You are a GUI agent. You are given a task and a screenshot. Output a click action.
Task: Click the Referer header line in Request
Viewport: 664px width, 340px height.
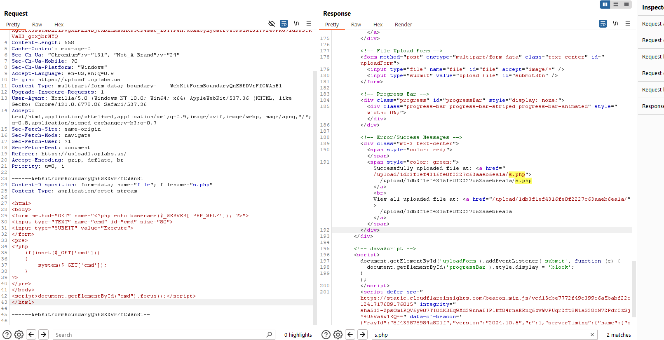click(69, 154)
